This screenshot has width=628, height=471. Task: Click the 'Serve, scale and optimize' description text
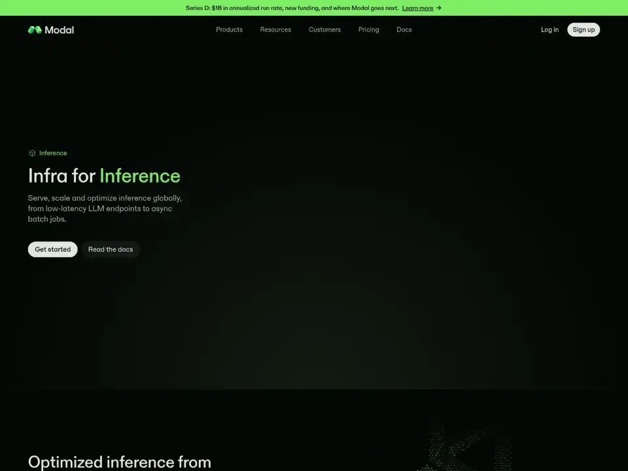pyautogui.click(x=105, y=208)
